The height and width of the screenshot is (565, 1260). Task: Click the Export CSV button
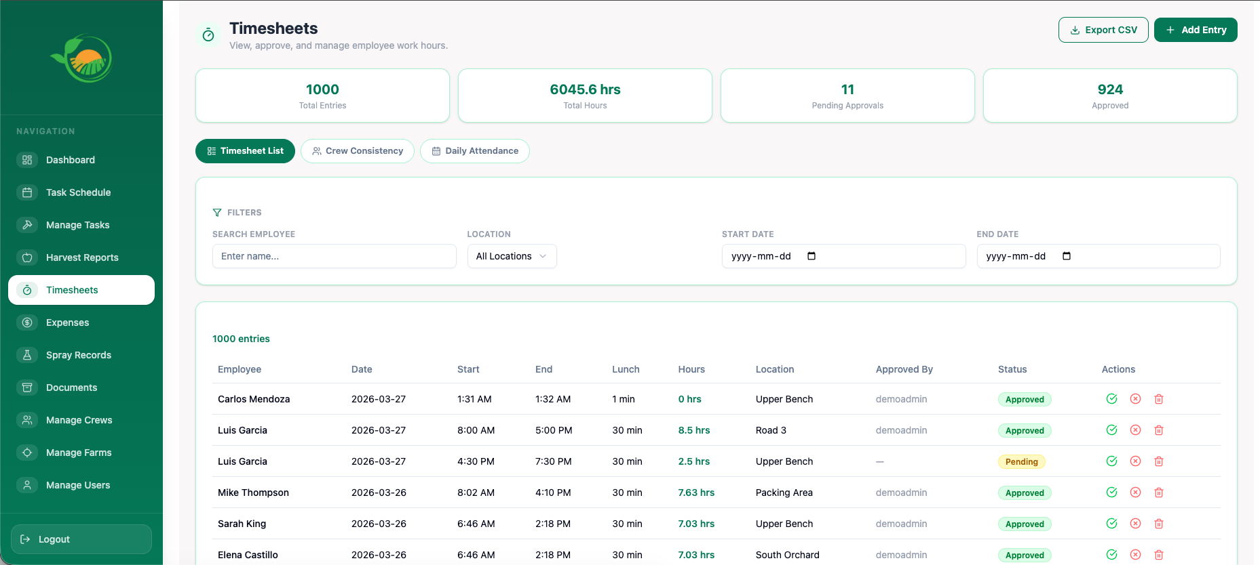click(x=1103, y=30)
